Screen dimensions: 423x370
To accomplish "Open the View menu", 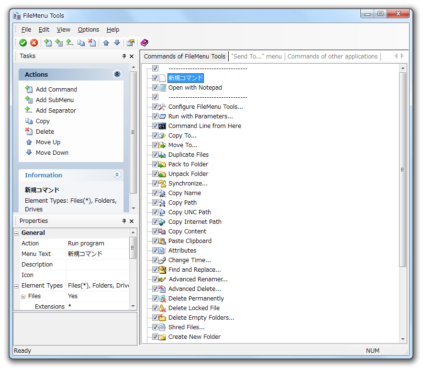I will coord(63,30).
